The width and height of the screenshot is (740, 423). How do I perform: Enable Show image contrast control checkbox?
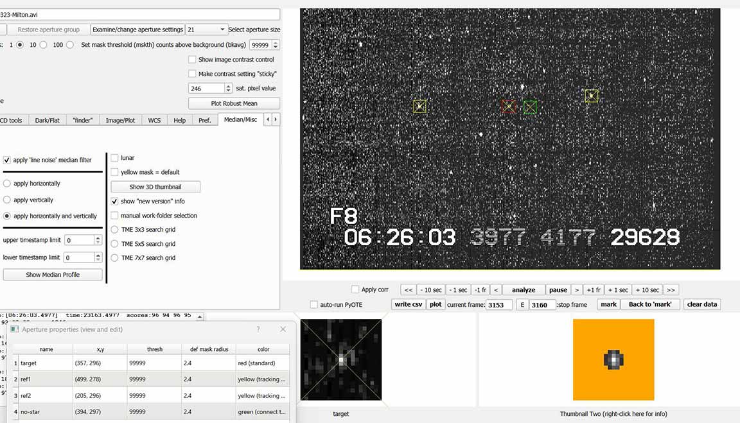192,60
